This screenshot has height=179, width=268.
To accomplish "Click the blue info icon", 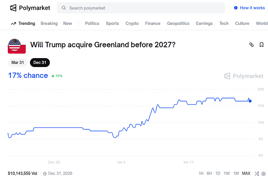I will (x=236, y=8).
